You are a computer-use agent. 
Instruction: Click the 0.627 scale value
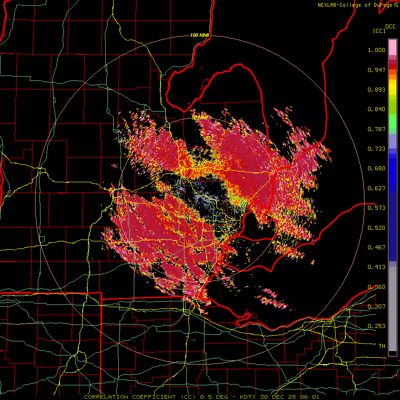pos(376,188)
